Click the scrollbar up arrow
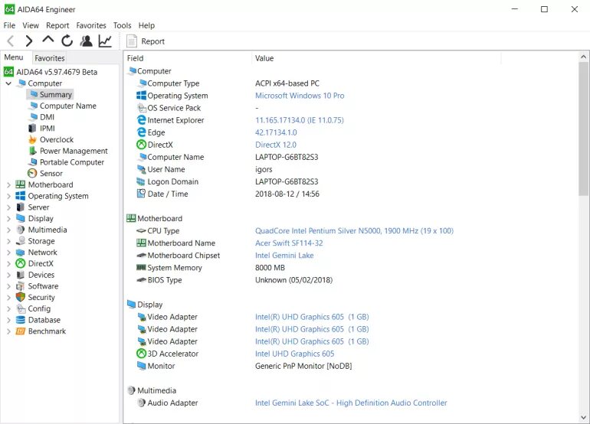Image resolution: width=590 pixels, height=424 pixels. (584, 57)
